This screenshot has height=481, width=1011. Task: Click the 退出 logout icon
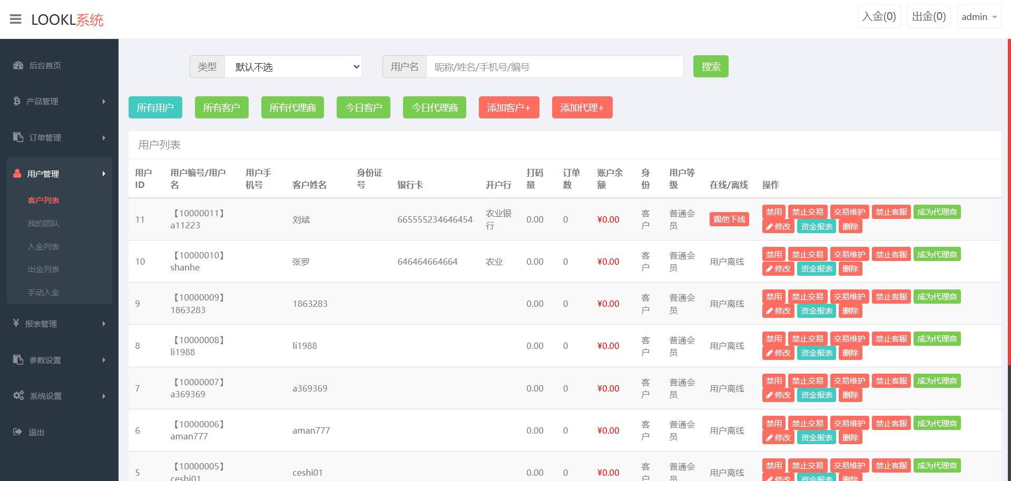pos(17,432)
